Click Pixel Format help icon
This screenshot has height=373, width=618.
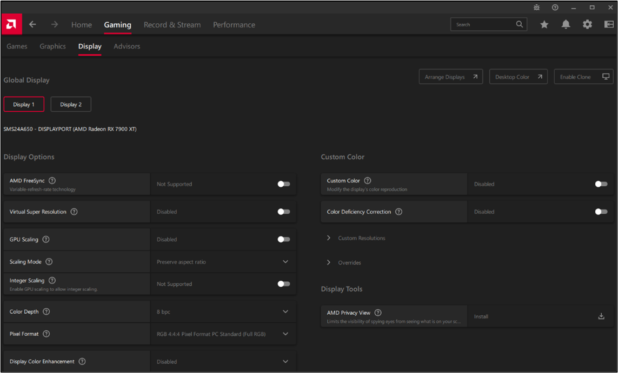pyautogui.click(x=46, y=334)
